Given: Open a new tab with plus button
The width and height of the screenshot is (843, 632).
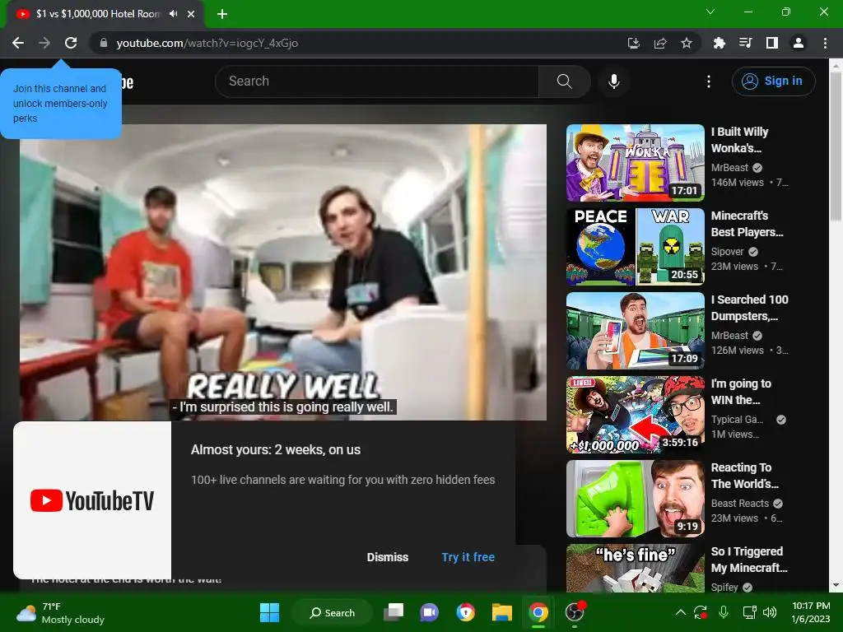Looking at the screenshot, I should coord(222,14).
